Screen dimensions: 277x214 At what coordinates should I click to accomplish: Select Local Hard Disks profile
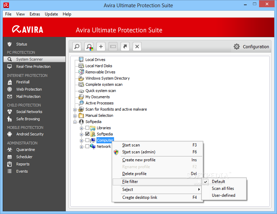(x=99, y=66)
